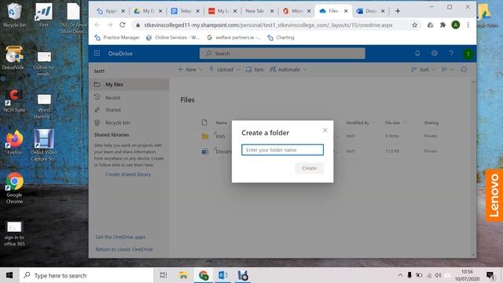Open the Windows Start menu

(x=9, y=275)
